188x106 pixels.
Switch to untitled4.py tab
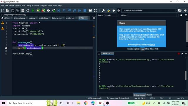[70, 18]
